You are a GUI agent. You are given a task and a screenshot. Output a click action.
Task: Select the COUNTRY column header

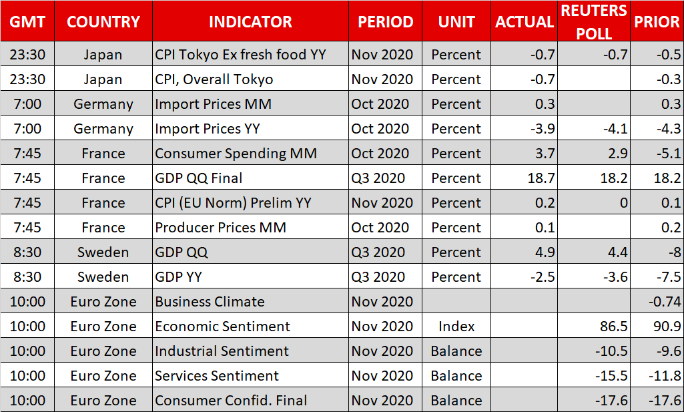click(x=103, y=21)
